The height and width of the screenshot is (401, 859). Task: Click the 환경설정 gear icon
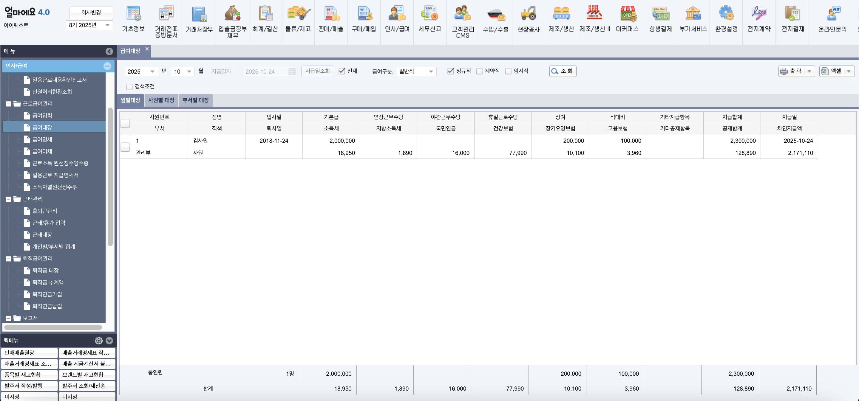coord(726,14)
